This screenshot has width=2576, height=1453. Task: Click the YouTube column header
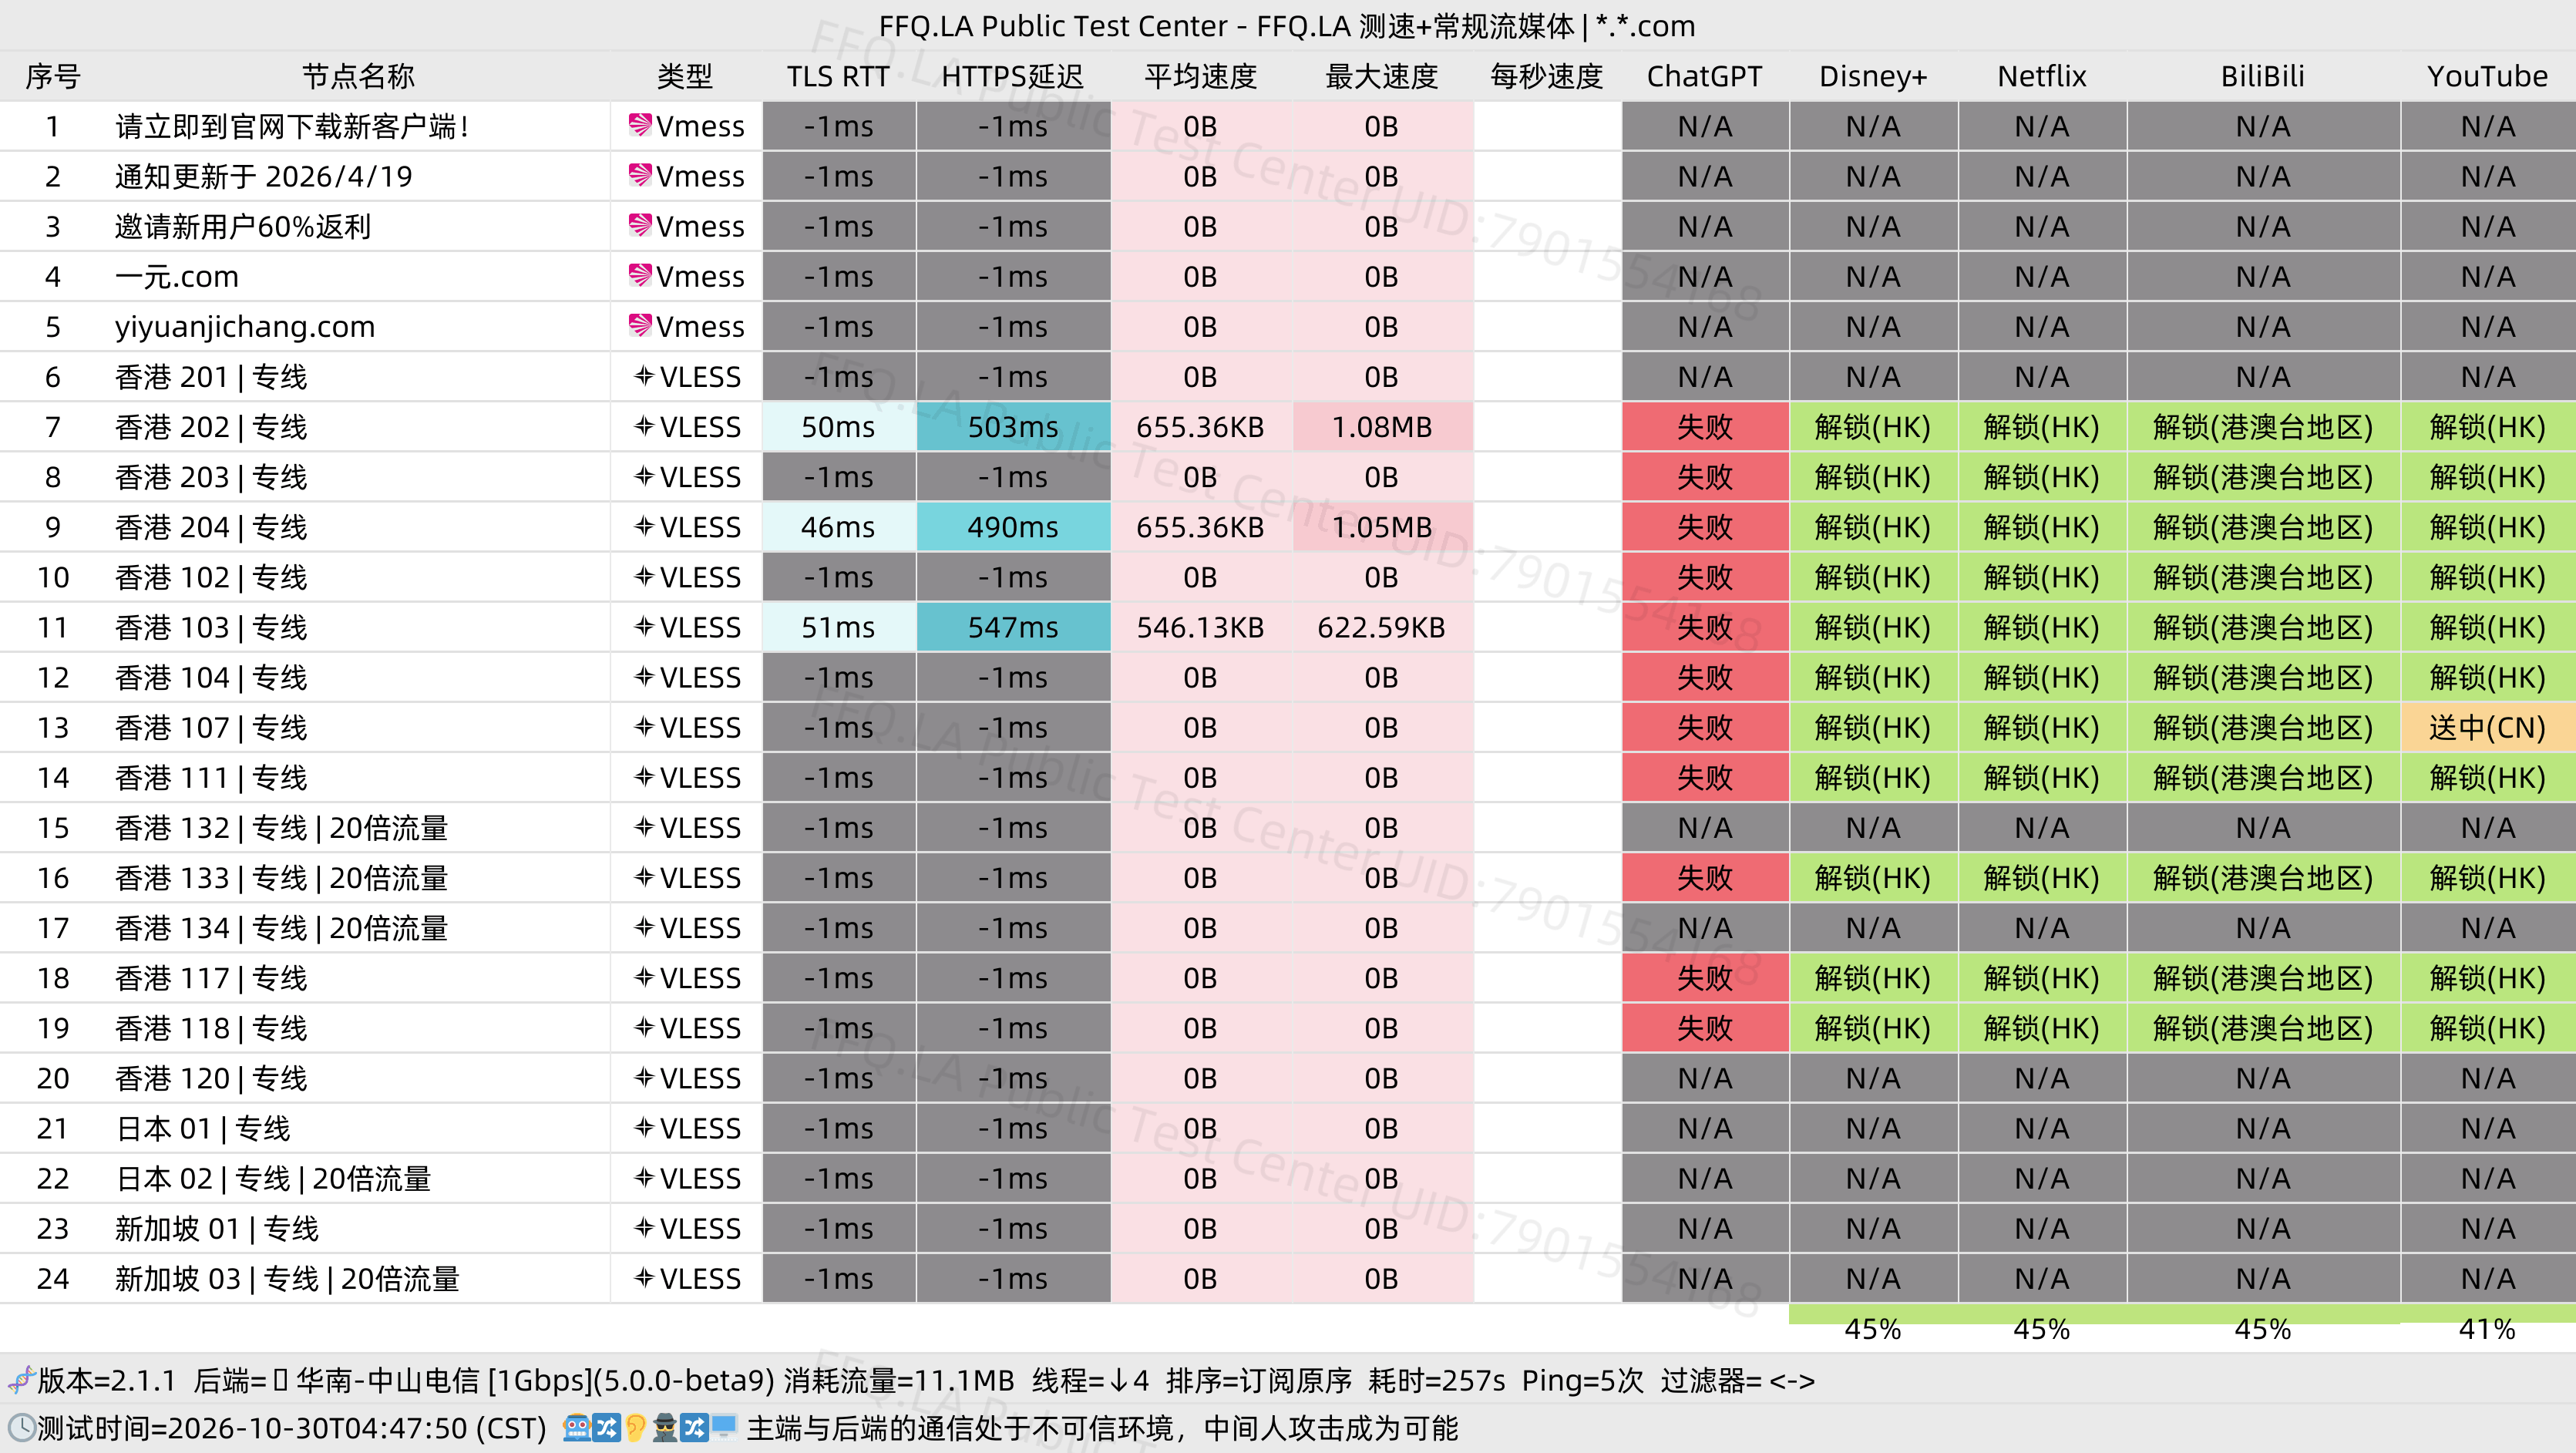(2487, 76)
